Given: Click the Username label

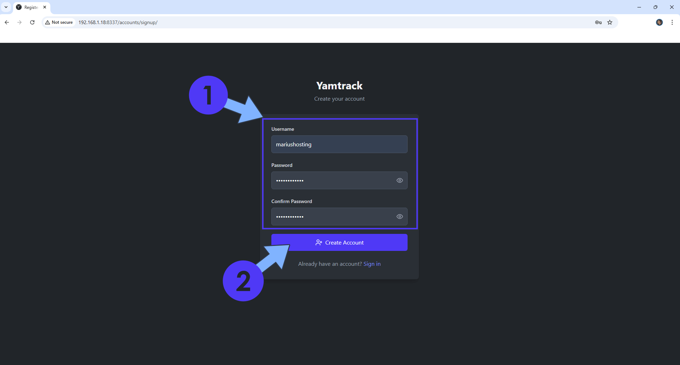Looking at the screenshot, I should coord(283,129).
